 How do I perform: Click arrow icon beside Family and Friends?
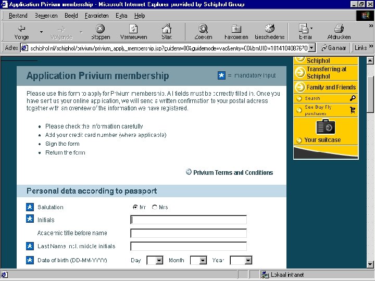(x=300, y=87)
